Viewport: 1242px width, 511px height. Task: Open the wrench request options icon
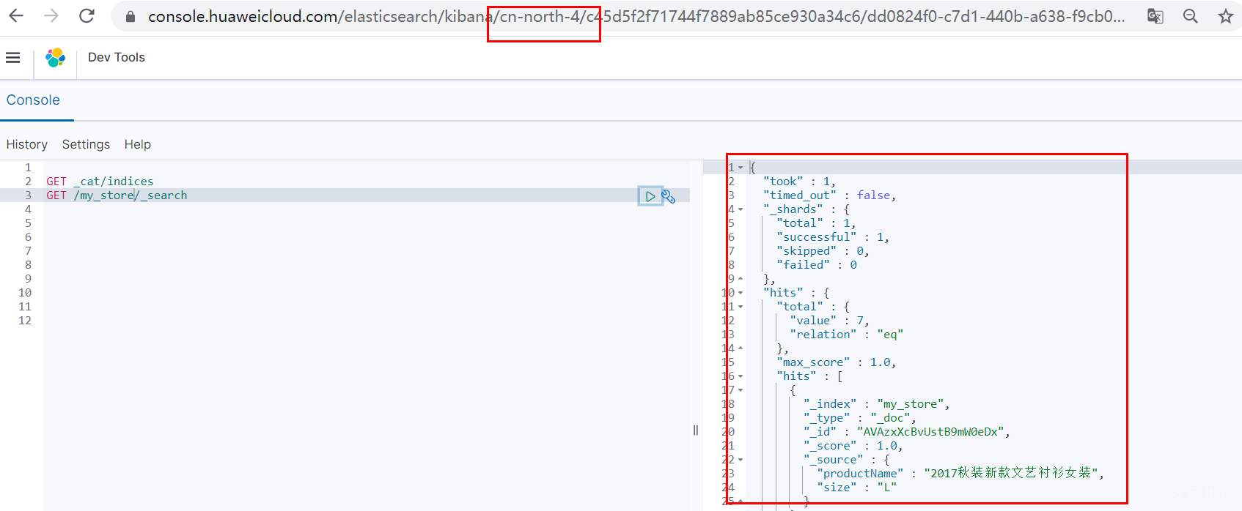(x=669, y=196)
